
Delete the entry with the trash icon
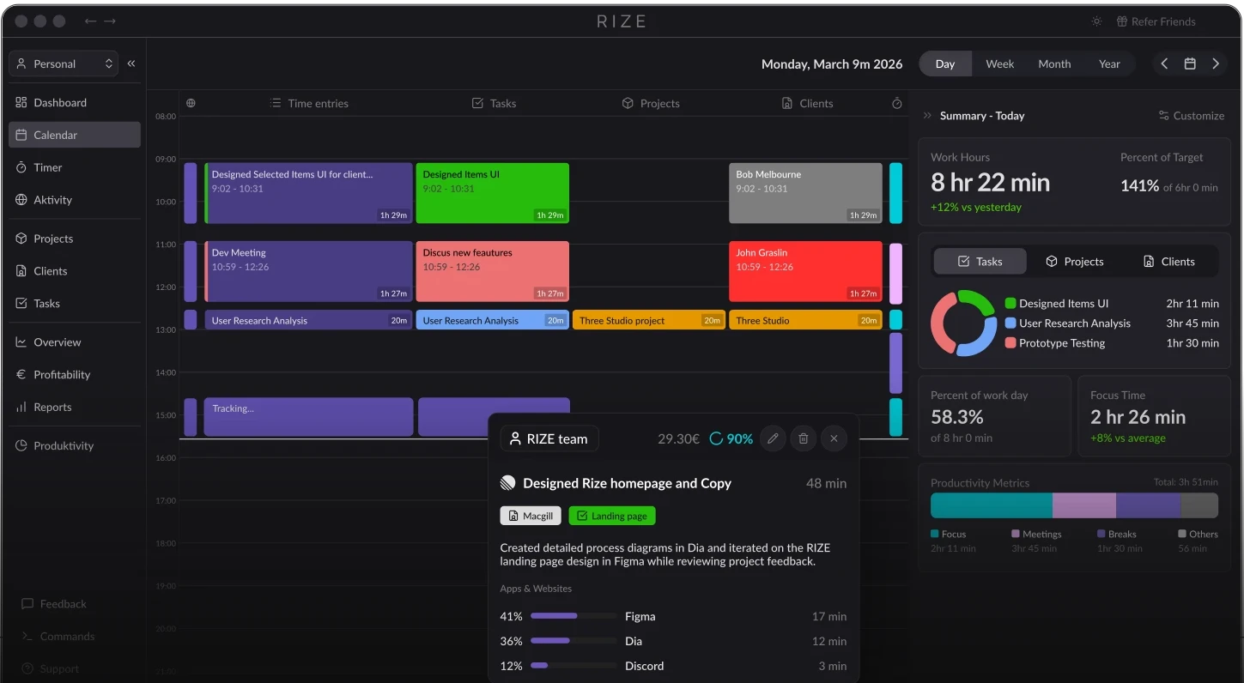[x=803, y=438]
